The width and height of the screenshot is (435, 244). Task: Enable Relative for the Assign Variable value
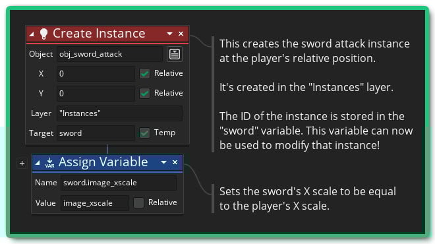[x=138, y=202]
